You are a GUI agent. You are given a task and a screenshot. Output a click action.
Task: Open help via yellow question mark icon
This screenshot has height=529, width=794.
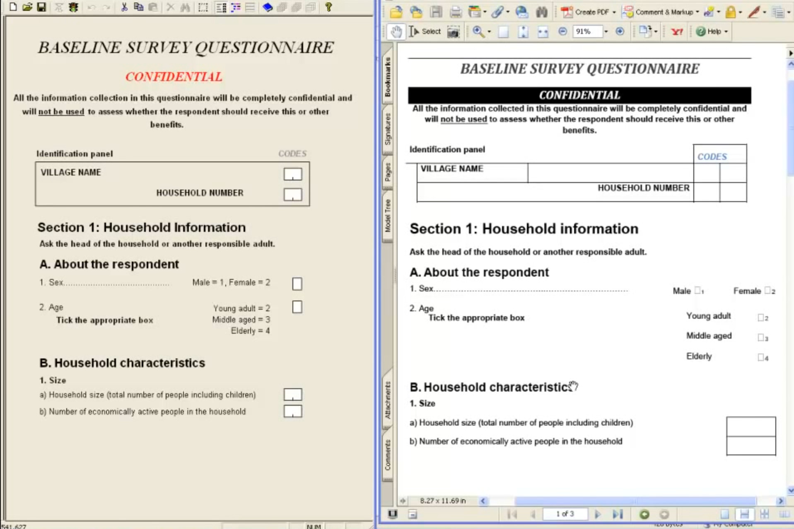click(328, 7)
